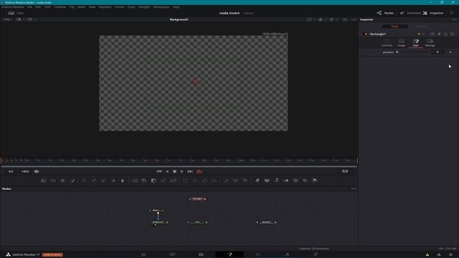Open viewer zoom percentage dropdown
459x258 pixels.
pyautogui.click(x=8, y=19)
